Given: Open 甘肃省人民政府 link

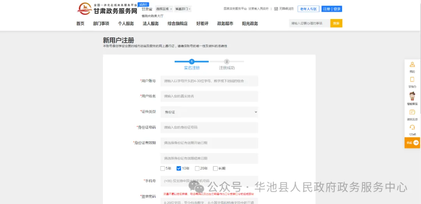Looking at the screenshot, I should pyautogui.click(x=258, y=9).
